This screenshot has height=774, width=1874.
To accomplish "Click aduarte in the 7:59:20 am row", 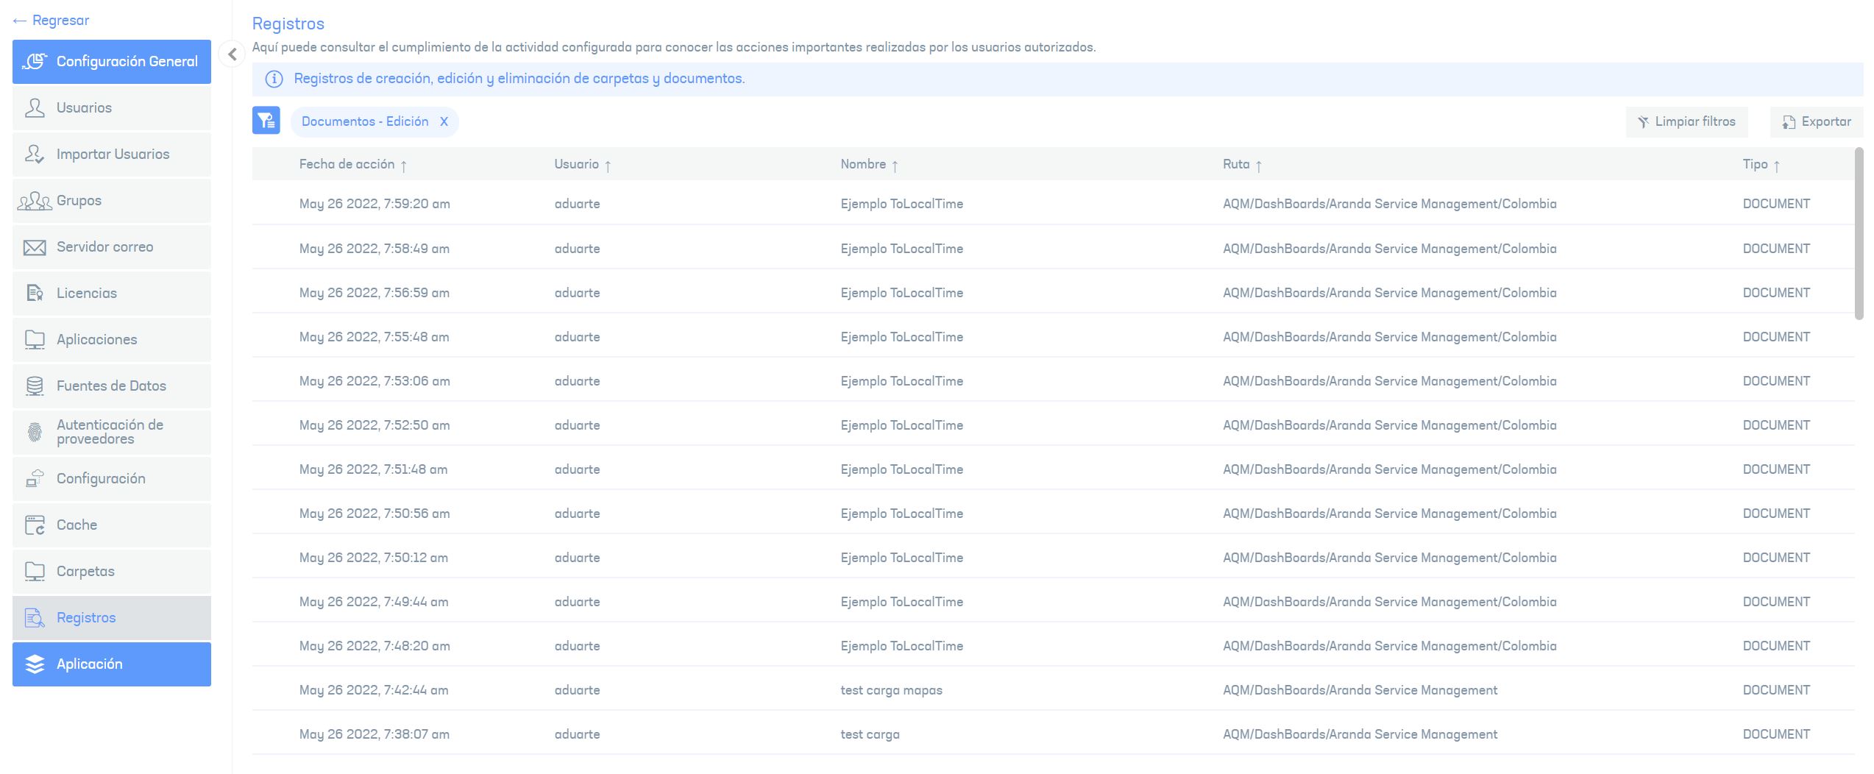I will [x=578, y=204].
